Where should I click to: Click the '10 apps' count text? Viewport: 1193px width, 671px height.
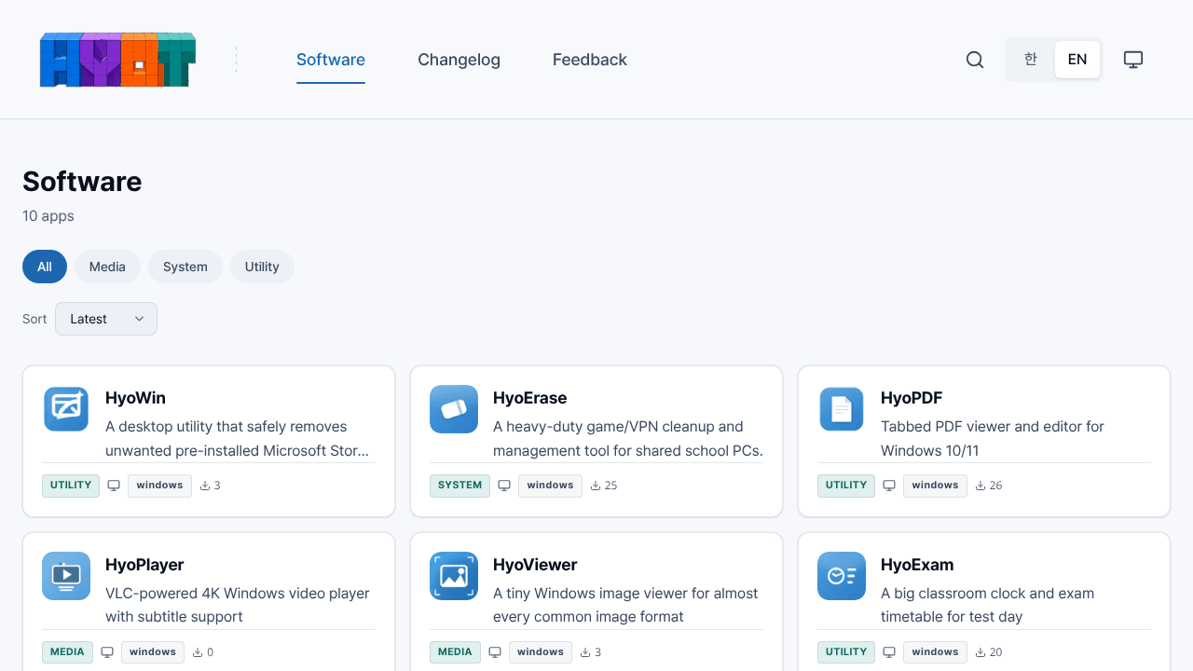coord(48,216)
